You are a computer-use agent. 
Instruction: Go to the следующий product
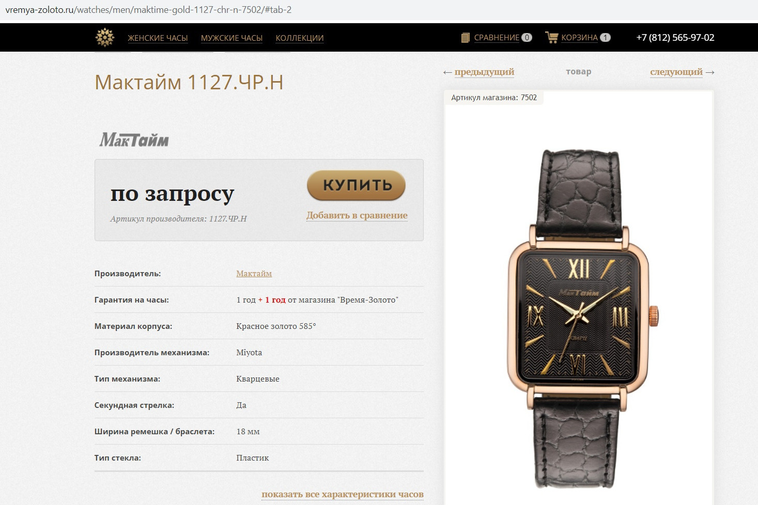point(676,72)
